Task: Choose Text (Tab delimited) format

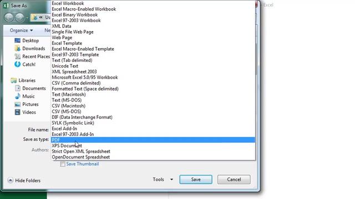Action: [x=153, y=60]
